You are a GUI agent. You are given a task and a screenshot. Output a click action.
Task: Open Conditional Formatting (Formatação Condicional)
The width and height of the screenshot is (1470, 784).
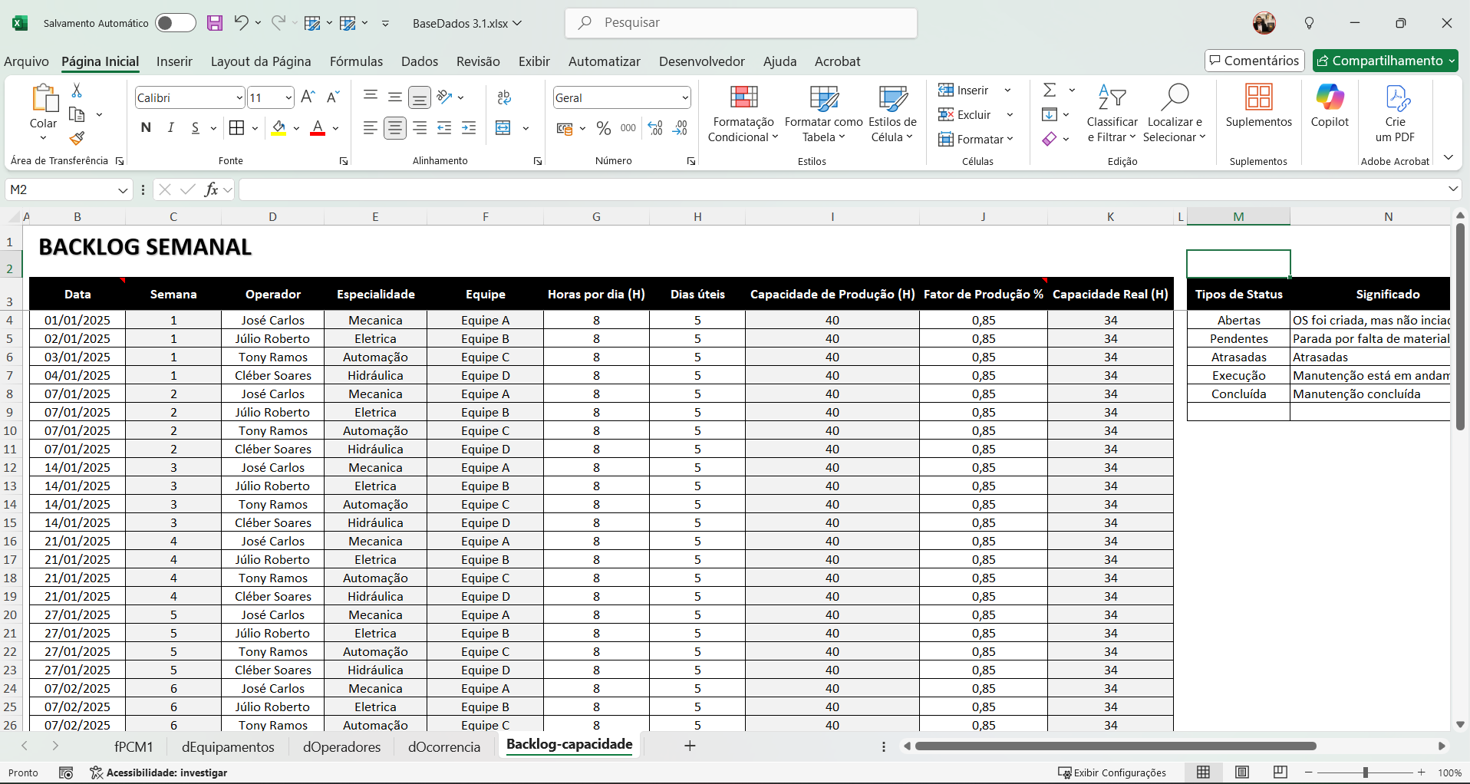(x=743, y=114)
